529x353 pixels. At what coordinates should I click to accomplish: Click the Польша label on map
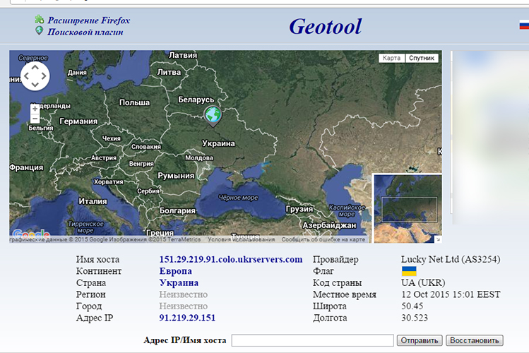point(134,102)
